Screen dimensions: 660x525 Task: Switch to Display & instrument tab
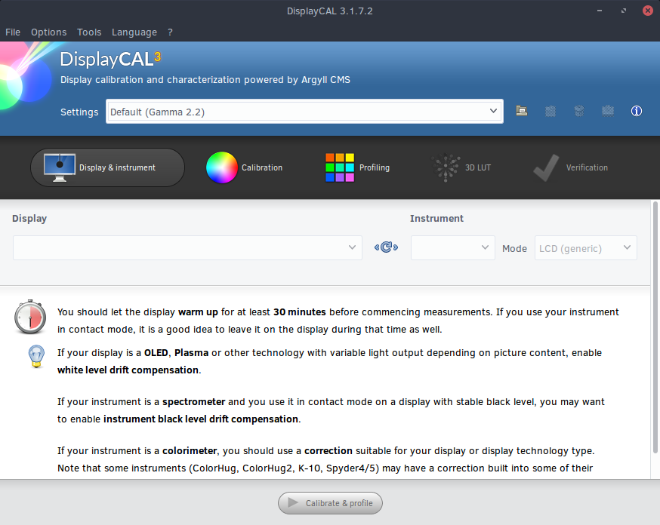point(108,167)
